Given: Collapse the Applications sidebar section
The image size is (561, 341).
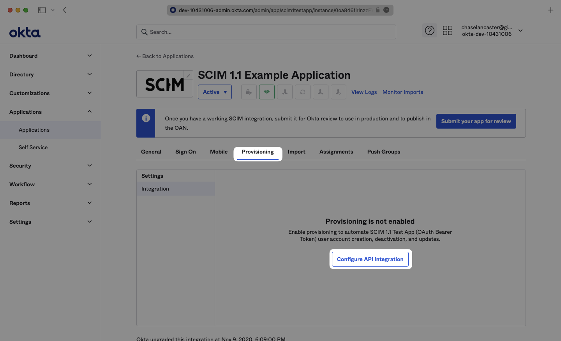Looking at the screenshot, I should click(50, 112).
